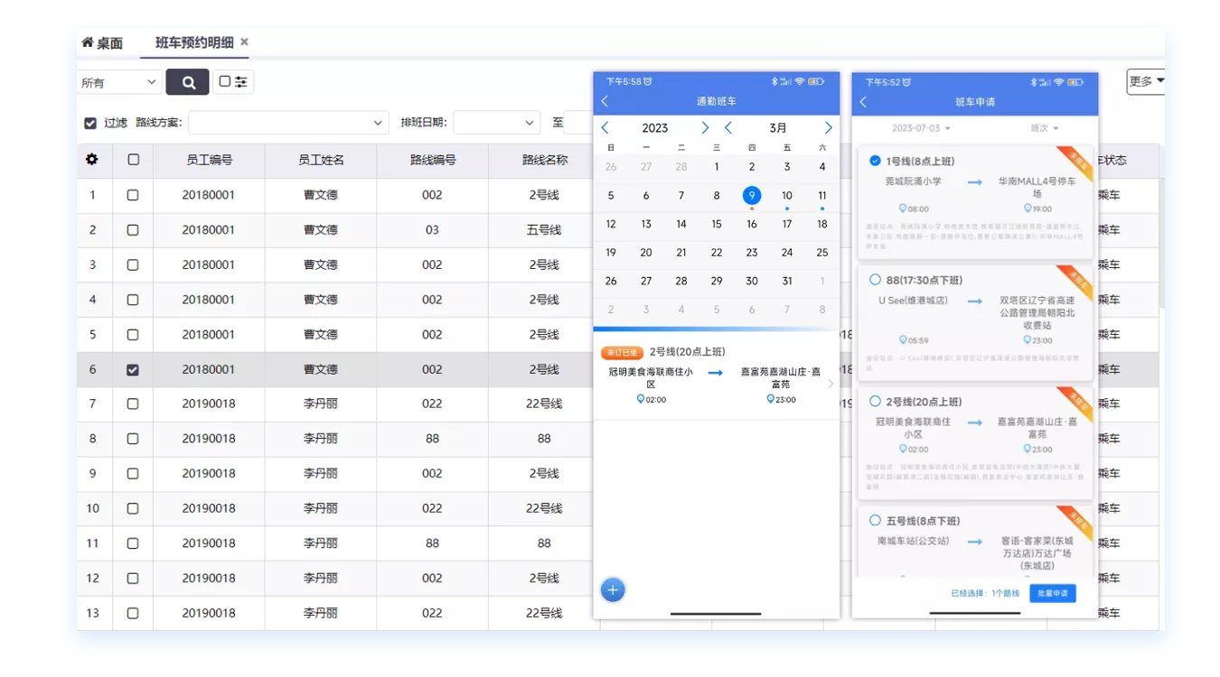Tap location pin for 05:59 departure
This screenshot has width=1220, height=677.
tap(903, 340)
